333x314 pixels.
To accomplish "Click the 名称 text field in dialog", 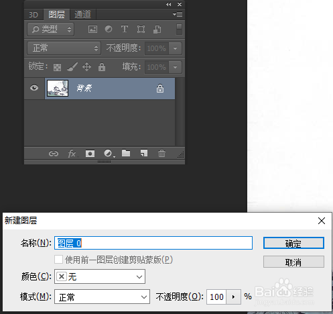I will click(x=153, y=243).
